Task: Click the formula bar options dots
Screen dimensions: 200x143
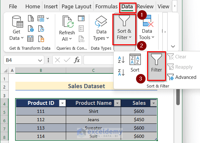Action: click(48, 60)
